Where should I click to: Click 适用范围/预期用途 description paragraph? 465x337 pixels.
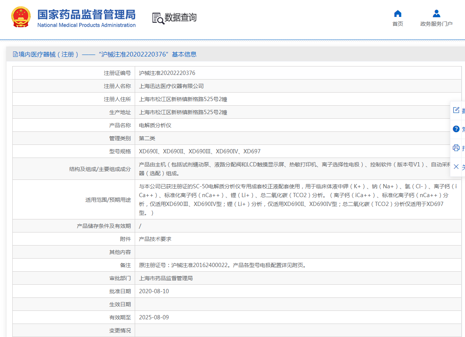pyautogui.click(x=299, y=199)
